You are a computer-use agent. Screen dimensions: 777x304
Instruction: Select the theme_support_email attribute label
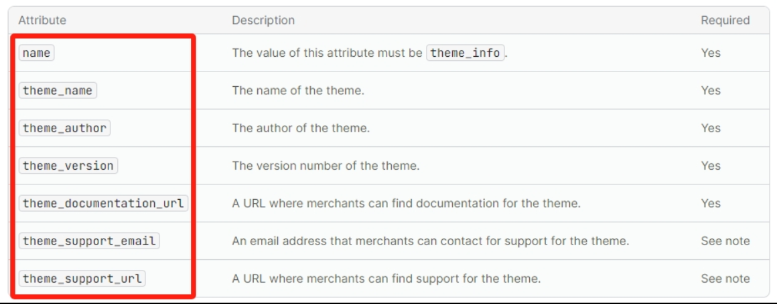click(90, 241)
